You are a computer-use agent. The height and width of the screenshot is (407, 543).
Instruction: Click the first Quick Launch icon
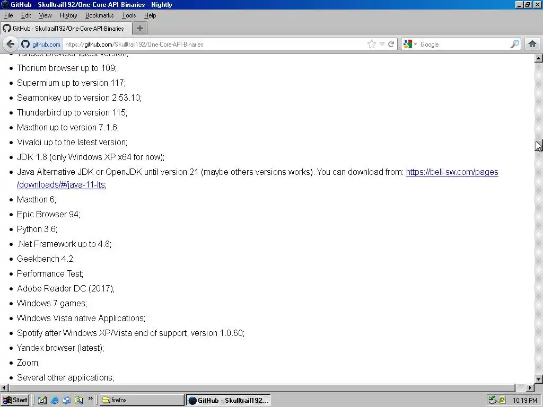point(42,400)
